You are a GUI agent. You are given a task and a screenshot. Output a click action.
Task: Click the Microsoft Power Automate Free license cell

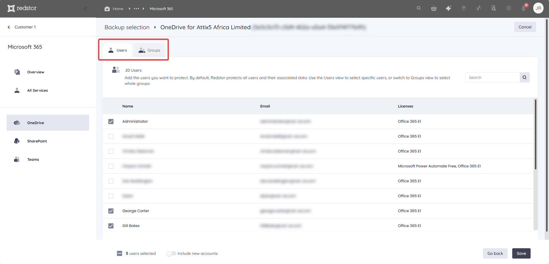click(x=439, y=166)
